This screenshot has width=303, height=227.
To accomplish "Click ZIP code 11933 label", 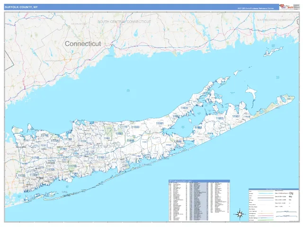I will (x=135, y=127).
